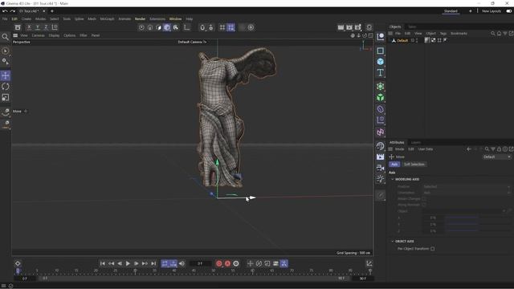This screenshot has height=289, width=514.
Task: Go to the end of animation
Action: pos(153,263)
